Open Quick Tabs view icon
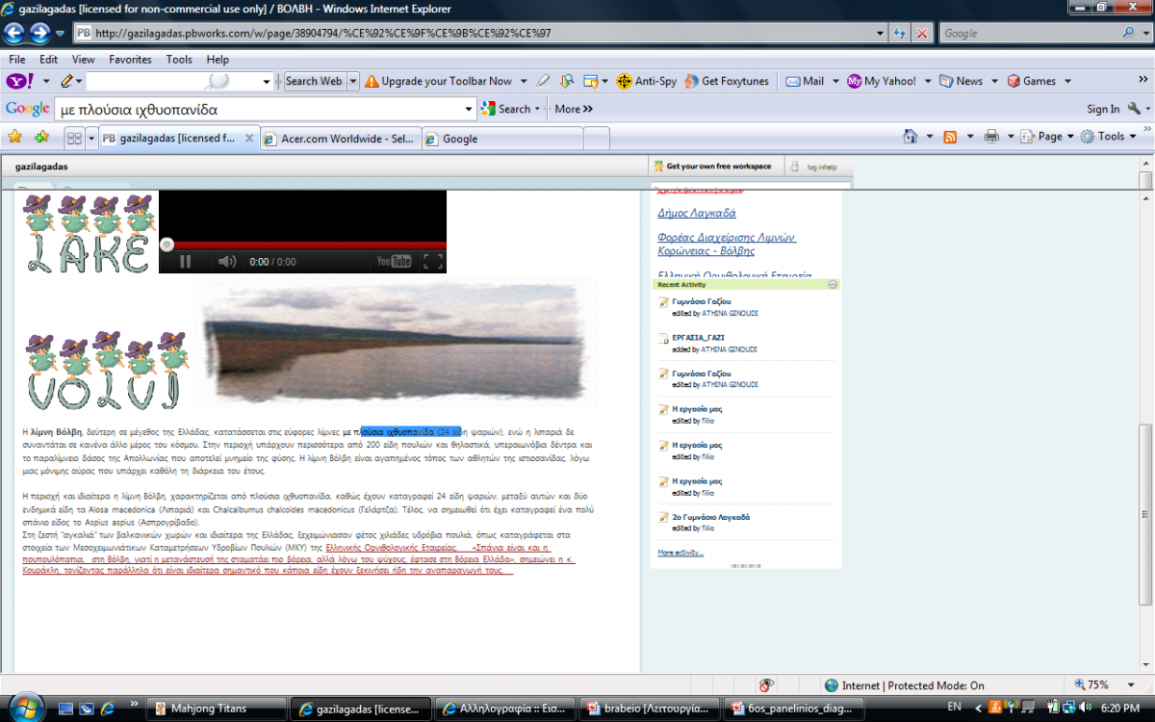The width and height of the screenshot is (1155, 722). click(73, 138)
